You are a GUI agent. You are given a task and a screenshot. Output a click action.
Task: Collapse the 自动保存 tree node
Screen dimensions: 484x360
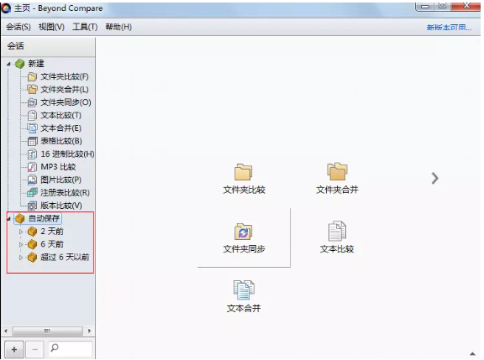8,219
